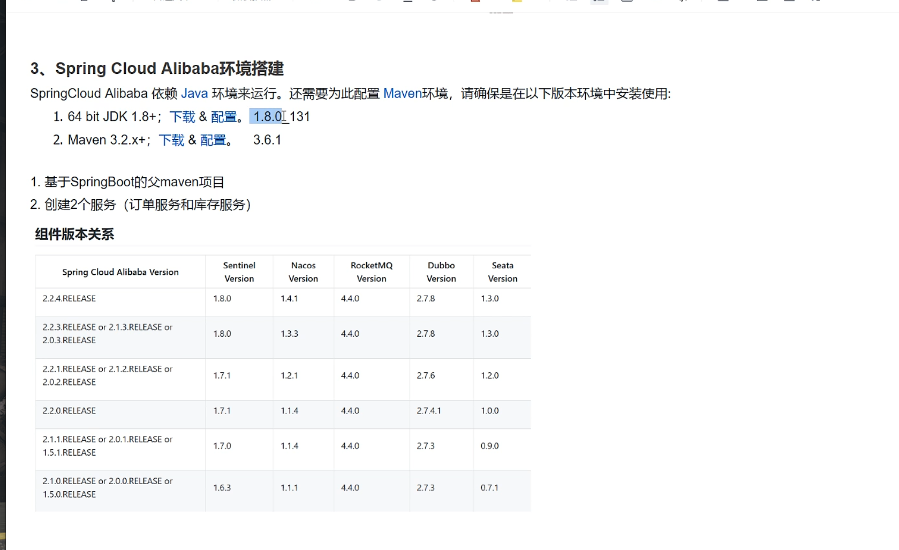Click RocketMQ "4.4.0" in the 2.2.4.RELEASE row
Screen dimensions: 899x550
(350, 298)
